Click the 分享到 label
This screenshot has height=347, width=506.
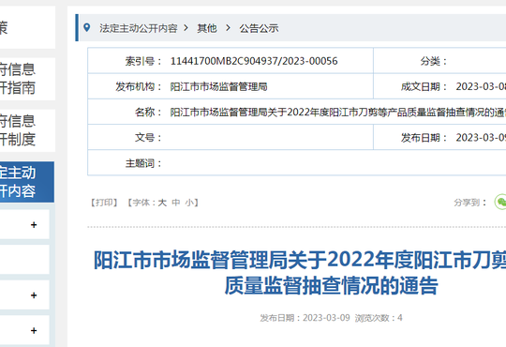point(469,203)
